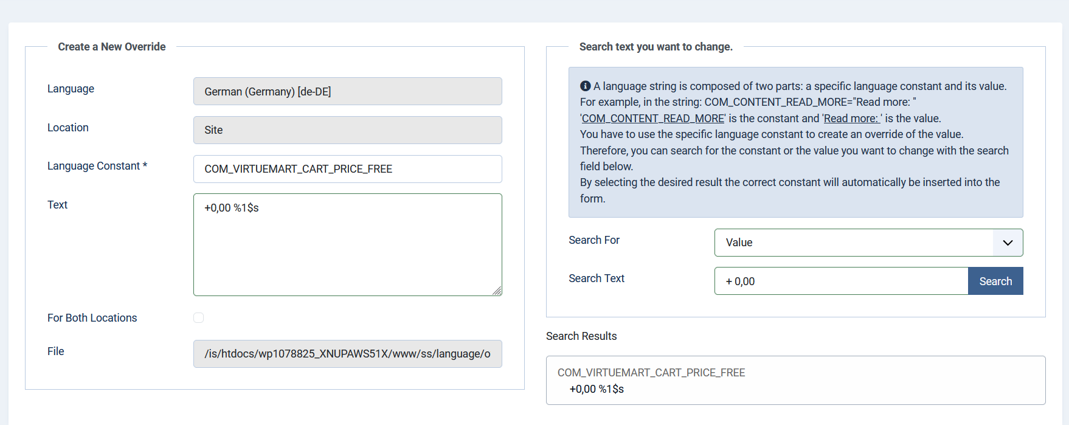Focus the Language Constant input field
The width and height of the screenshot is (1069, 425).
pyautogui.click(x=347, y=169)
